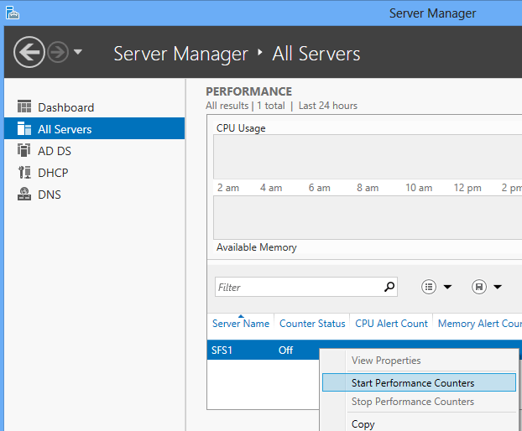Click the magnifier search icon in Filter box
522x431 pixels.
pos(389,287)
